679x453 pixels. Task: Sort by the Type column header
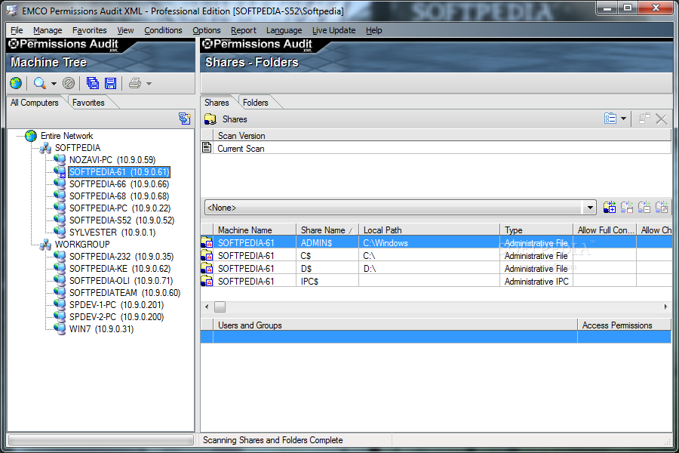click(536, 230)
